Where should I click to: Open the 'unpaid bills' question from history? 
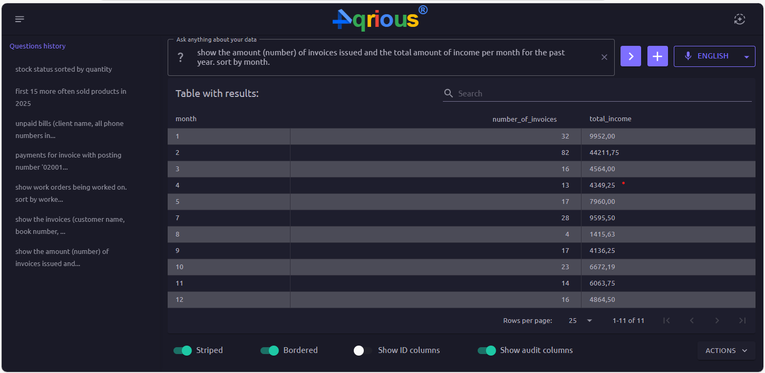click(x=70, y=129)
